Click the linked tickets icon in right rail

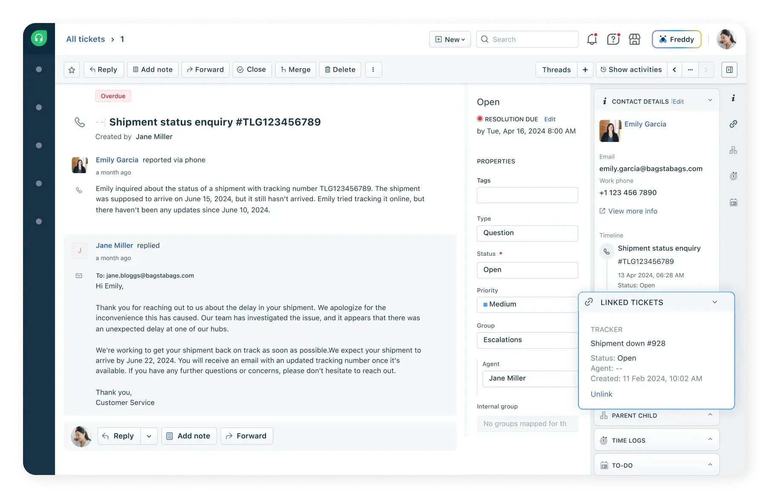click(733, 124)
